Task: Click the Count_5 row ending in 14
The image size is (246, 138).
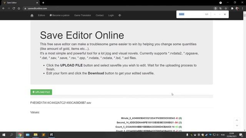Action: [149, 127]
